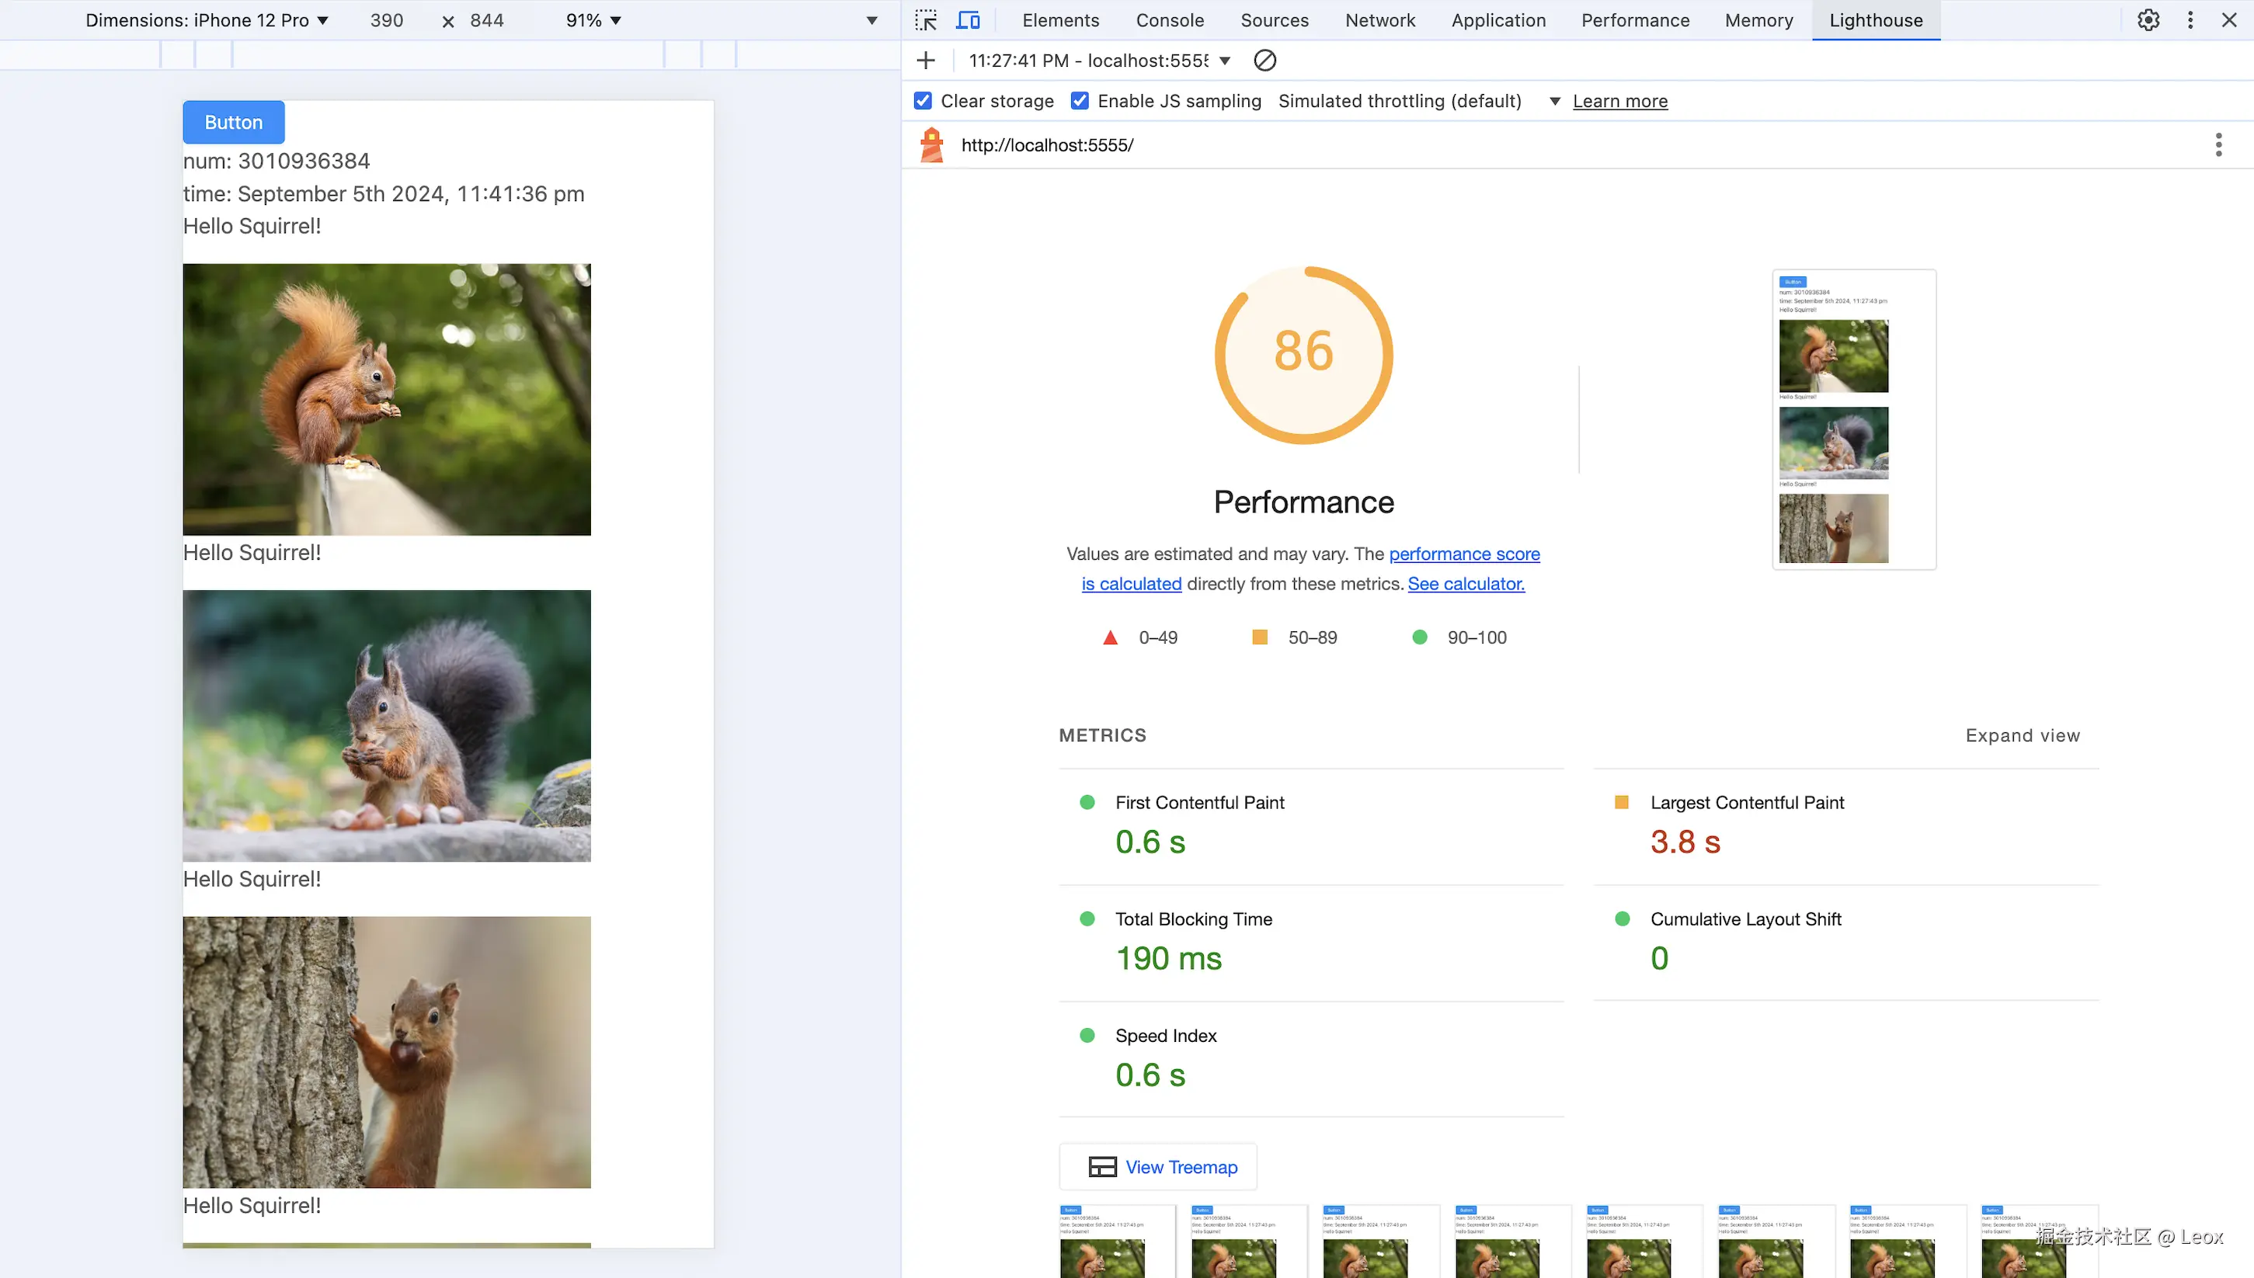Open the DevTools three-dot customize menu
Screen dimensions: 2254x1278
(x=2190, y=20)
